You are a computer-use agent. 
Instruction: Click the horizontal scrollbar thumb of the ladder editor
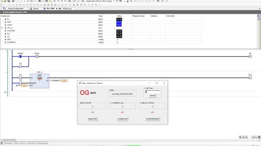pyautogui.click(x=9, y=140)
